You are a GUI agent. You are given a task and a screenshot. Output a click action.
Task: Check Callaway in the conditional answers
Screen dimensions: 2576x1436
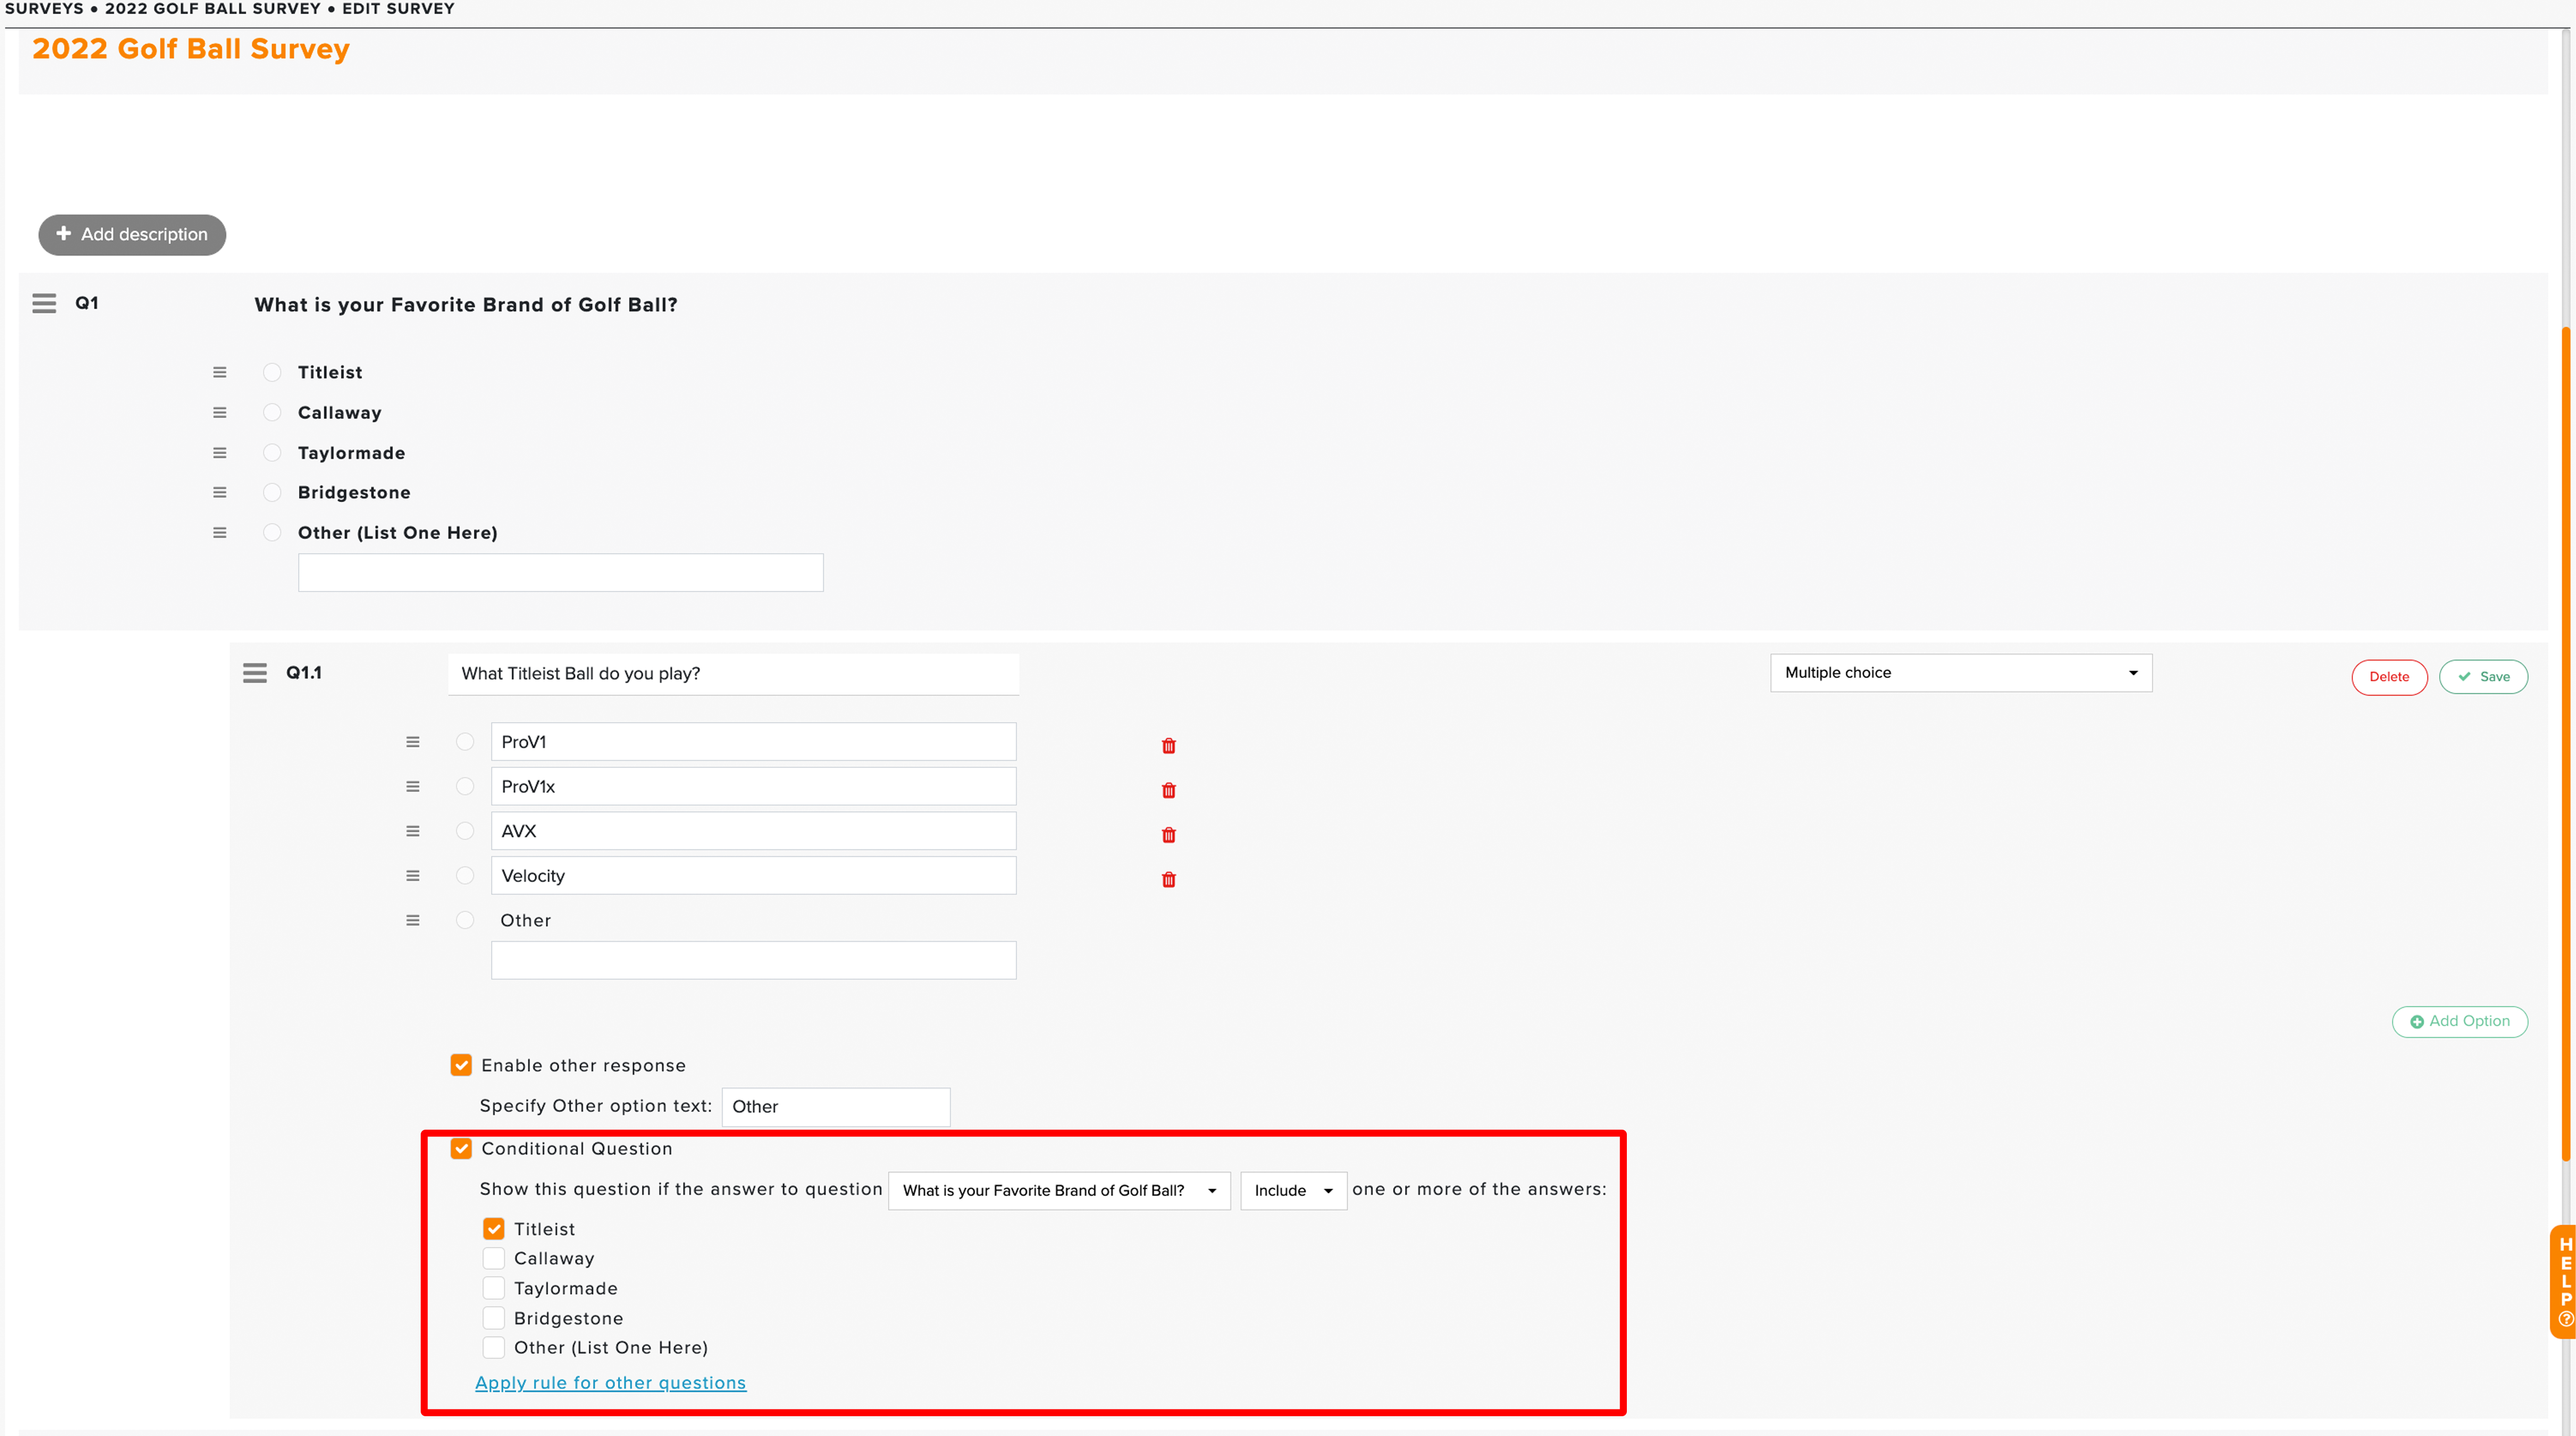(x=494, y=1258)
